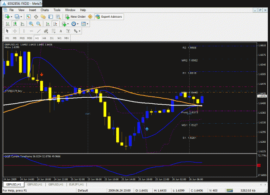Open the View menu
Image resolution: width=270 pixels, height=195 pixels.
(21, 10)
